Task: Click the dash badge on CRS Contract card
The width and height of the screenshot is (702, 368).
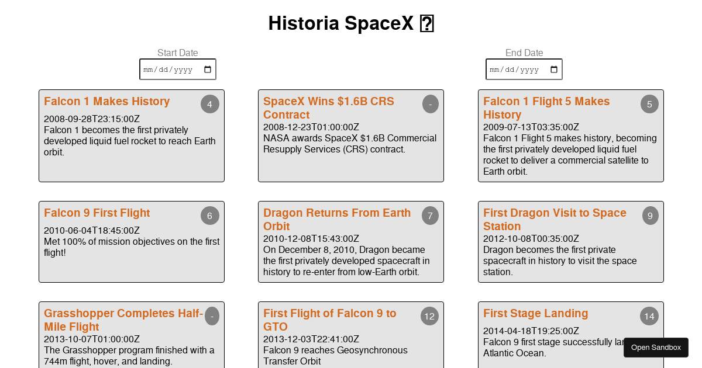Action: coord(430,104)
